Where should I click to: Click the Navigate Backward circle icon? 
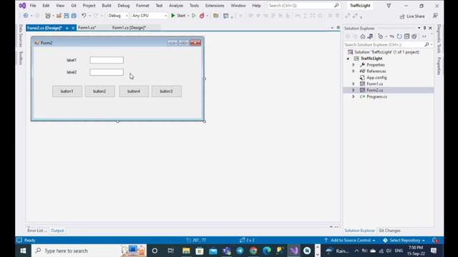pyautogui.click(x=26, y=16)
